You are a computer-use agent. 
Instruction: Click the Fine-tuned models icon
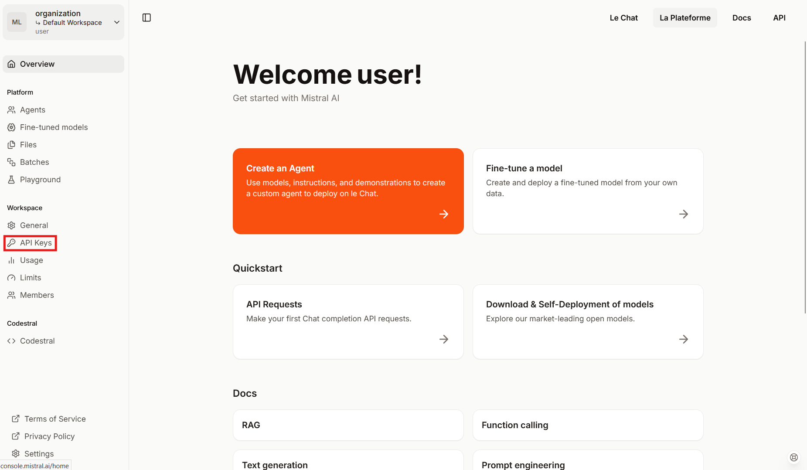(11, 127)
